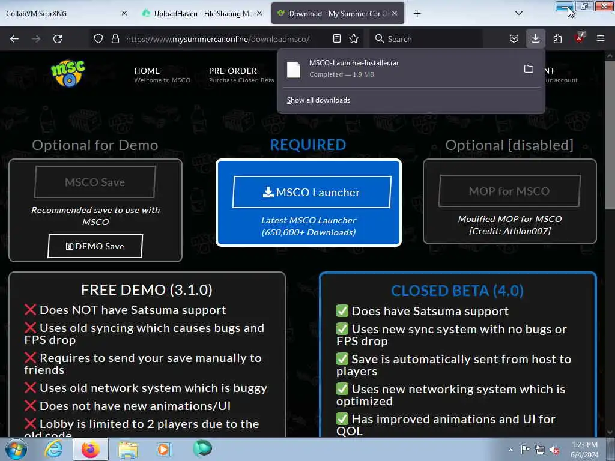This screenshot has width=615, height=461.
Task: Open Action Center flag icon
Action: pyautogui.click(x=525, y=450)
